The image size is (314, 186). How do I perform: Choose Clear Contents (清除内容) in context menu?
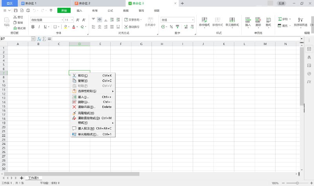93,107
